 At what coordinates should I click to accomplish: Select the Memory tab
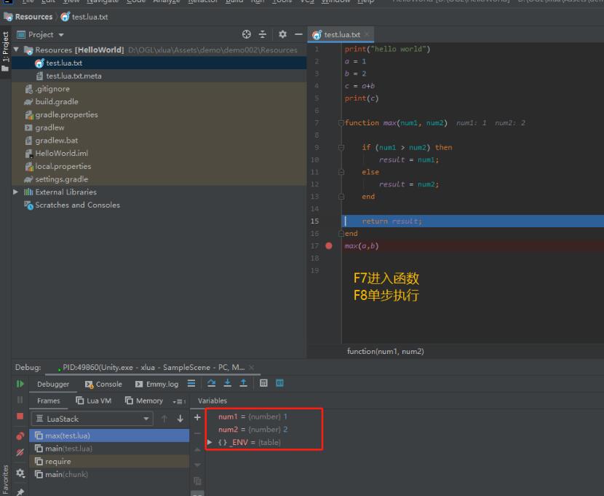144,401
